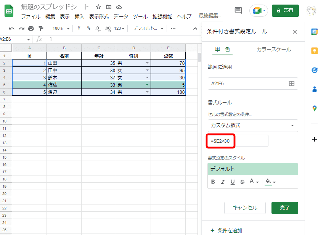Click the print icon

(30, 29)
